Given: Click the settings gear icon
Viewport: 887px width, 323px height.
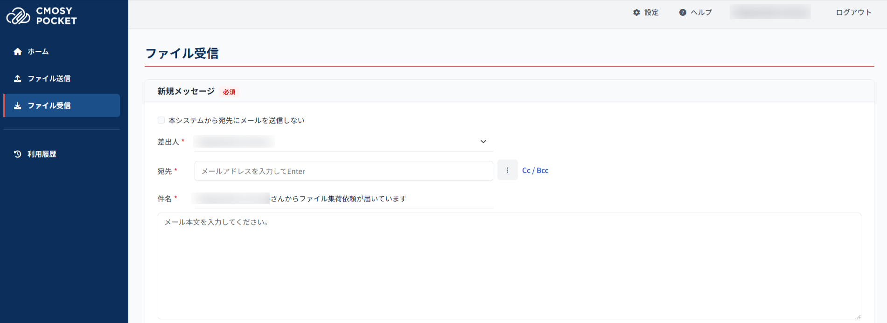Looking at the screenshot, I should coord(636,13).
